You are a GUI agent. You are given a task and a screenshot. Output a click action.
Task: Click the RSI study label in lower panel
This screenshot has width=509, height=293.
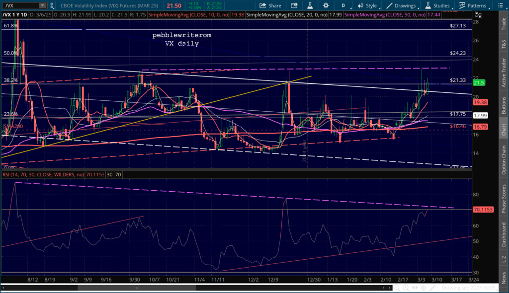pos(43,174)
